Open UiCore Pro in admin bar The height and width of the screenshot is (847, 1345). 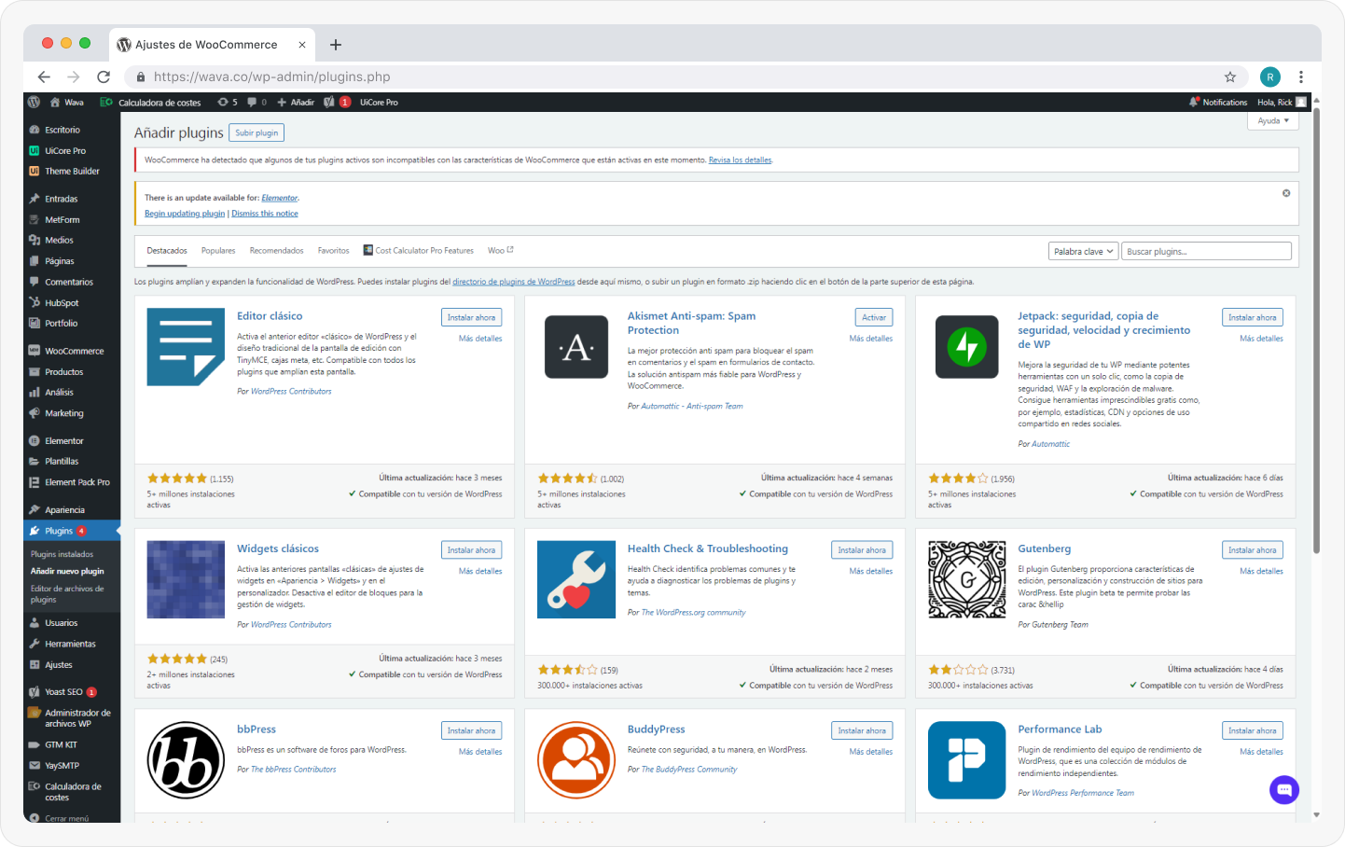coord(379,102)
